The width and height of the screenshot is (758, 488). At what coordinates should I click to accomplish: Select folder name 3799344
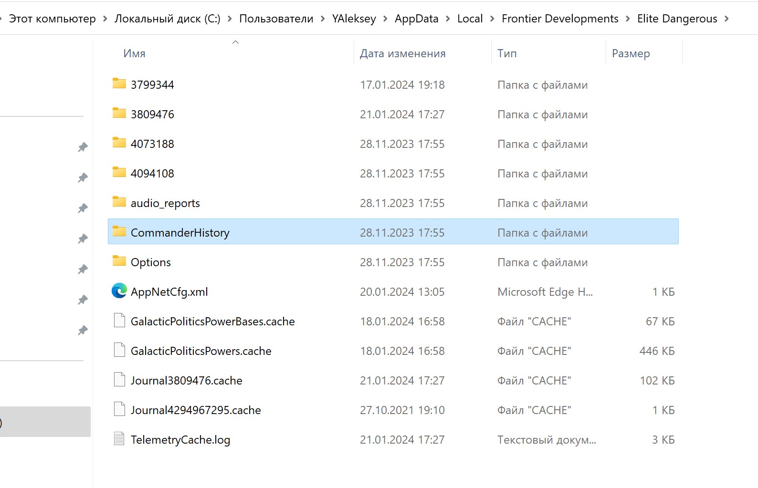(x=152, y=85)
